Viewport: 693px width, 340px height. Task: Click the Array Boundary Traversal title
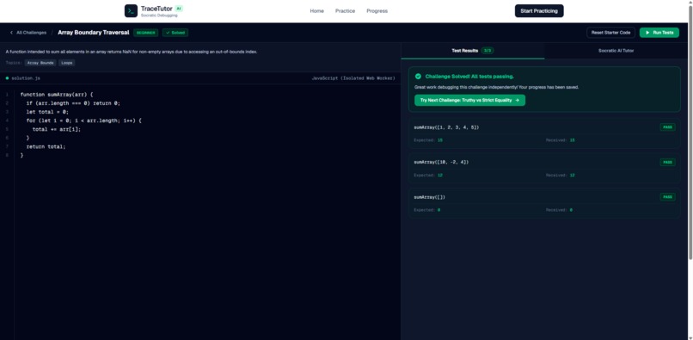93,33
